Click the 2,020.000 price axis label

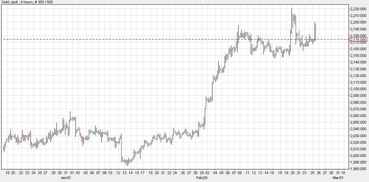click(358, 142)
